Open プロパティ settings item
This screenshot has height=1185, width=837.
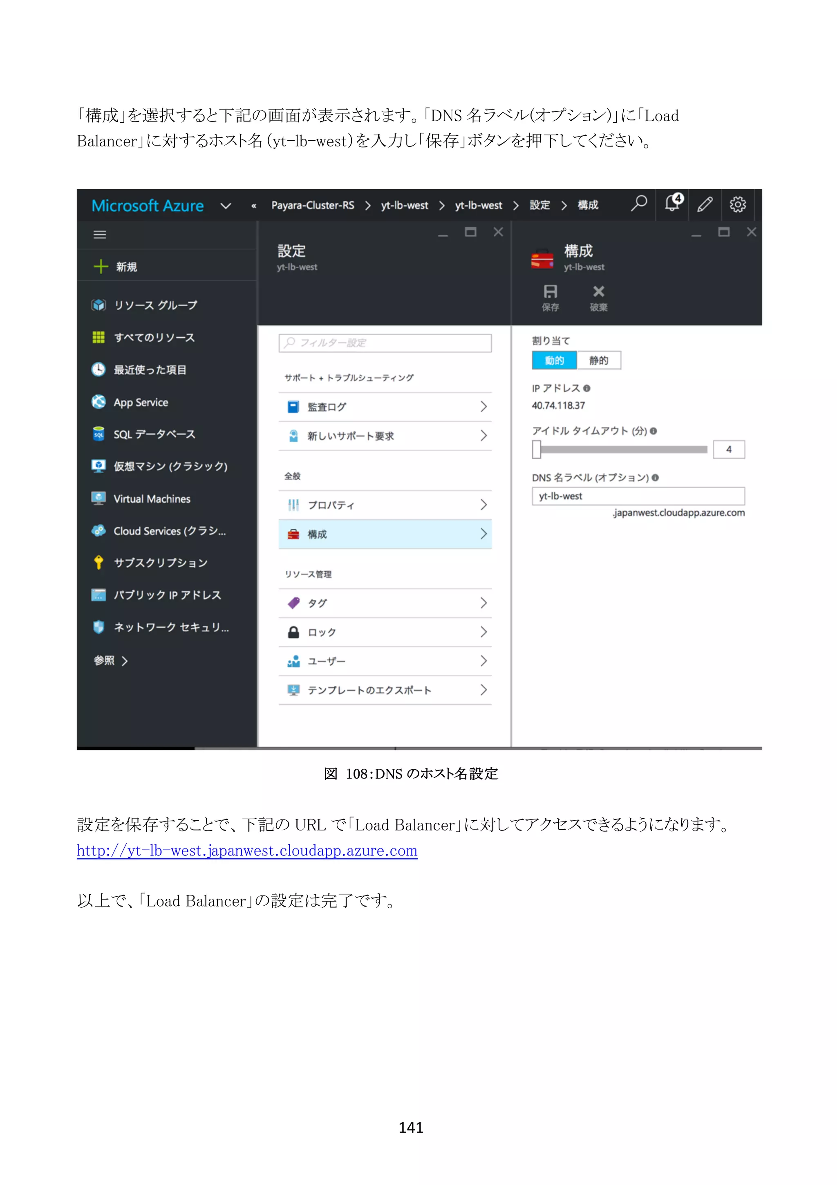pos(385,505)
